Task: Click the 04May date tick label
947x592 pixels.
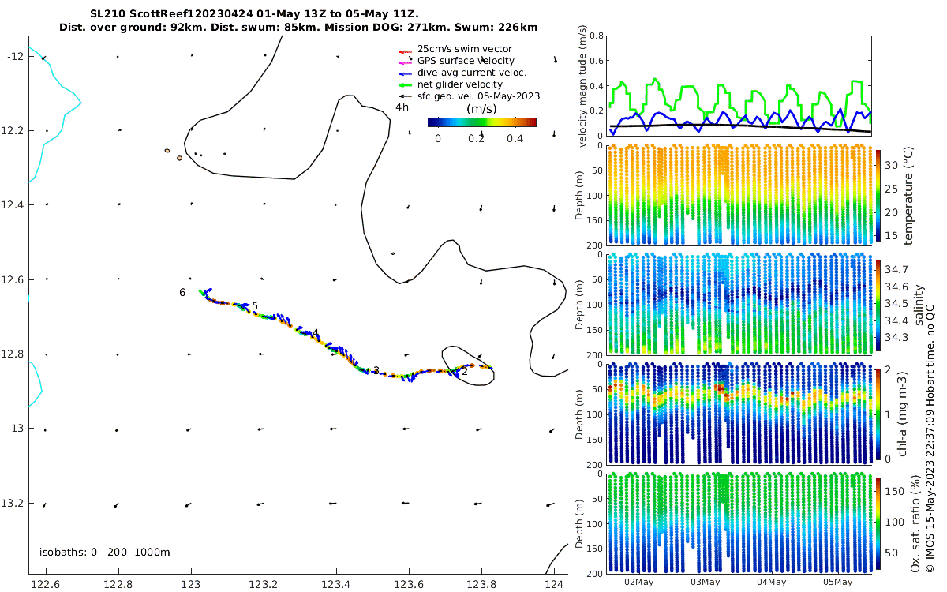Action: coord(771,583)
